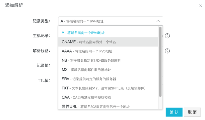
Task: Click the 记录类型 combo box field
Action: (x=107, y=21)
